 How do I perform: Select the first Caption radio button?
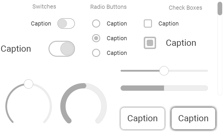coord(96,23)
